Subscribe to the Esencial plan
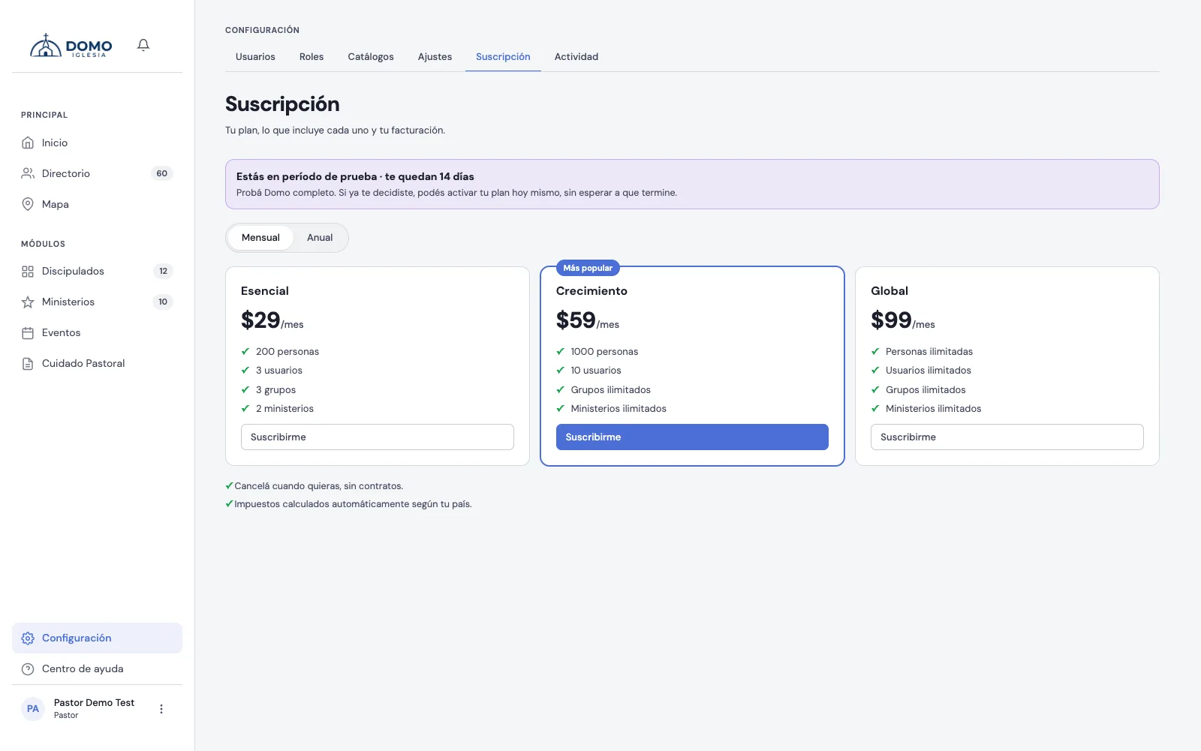The image size is (1201, 751). 378,437
